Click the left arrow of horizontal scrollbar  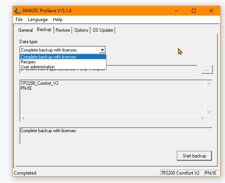[23, 118]
